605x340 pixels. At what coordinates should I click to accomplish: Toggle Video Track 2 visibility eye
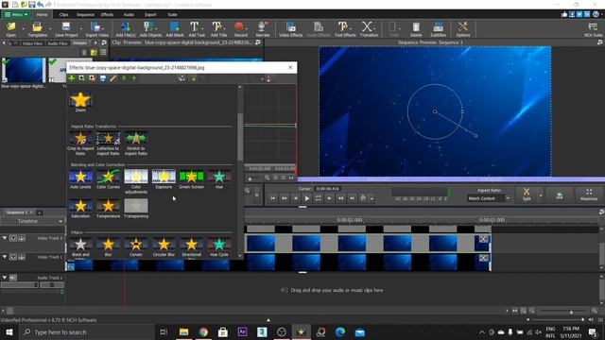click(x=13, y=238)
